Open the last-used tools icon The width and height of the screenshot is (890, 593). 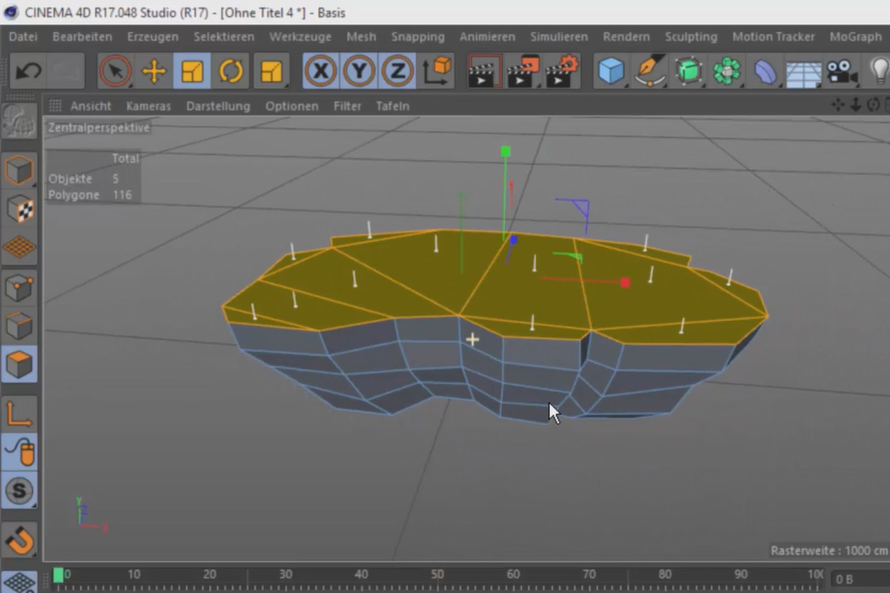click(271, 71)
